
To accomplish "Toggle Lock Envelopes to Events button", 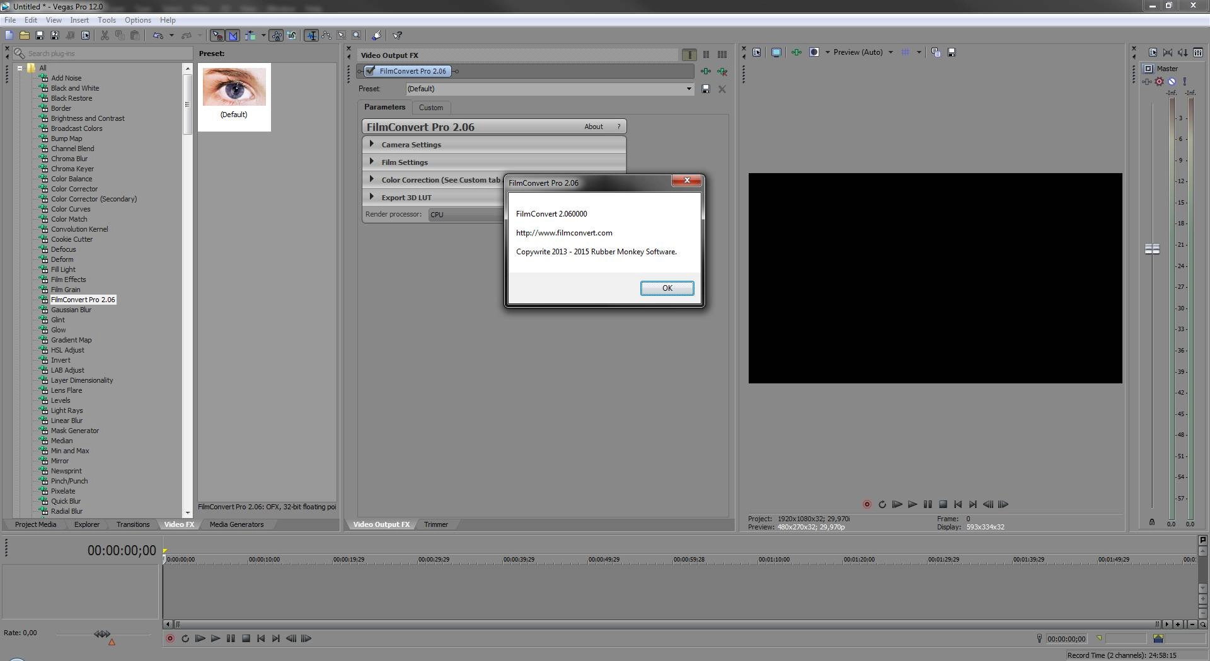I will 276,36.
